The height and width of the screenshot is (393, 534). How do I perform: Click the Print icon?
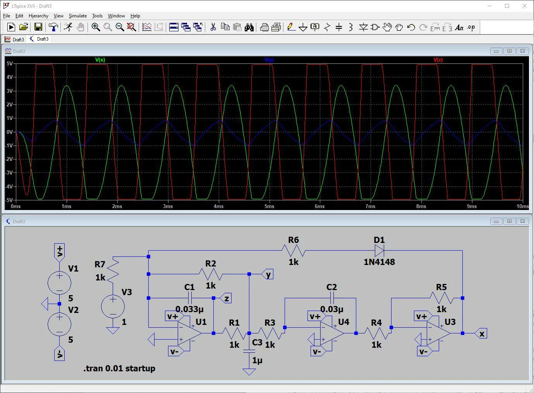pos(264,27)
